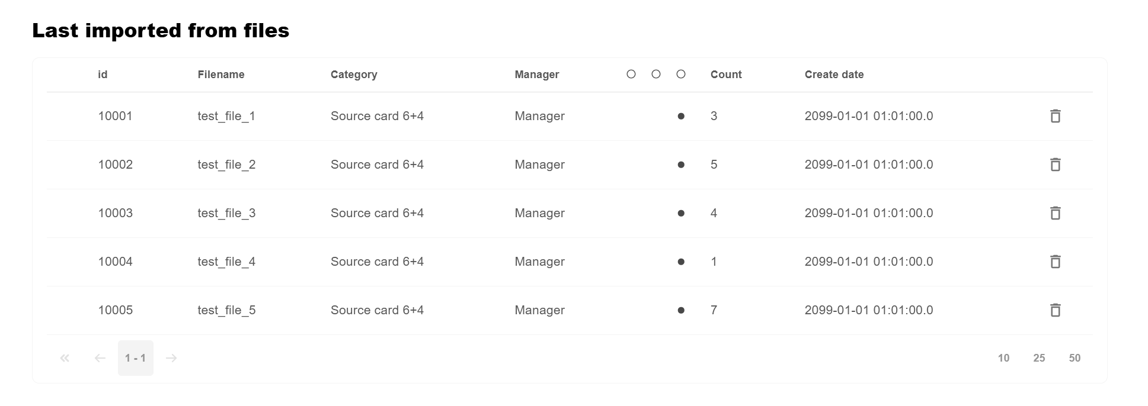This screenshot has width=1148, height=406.
Task: Delete the test_file_4 import
Action: coord(1055,262)
